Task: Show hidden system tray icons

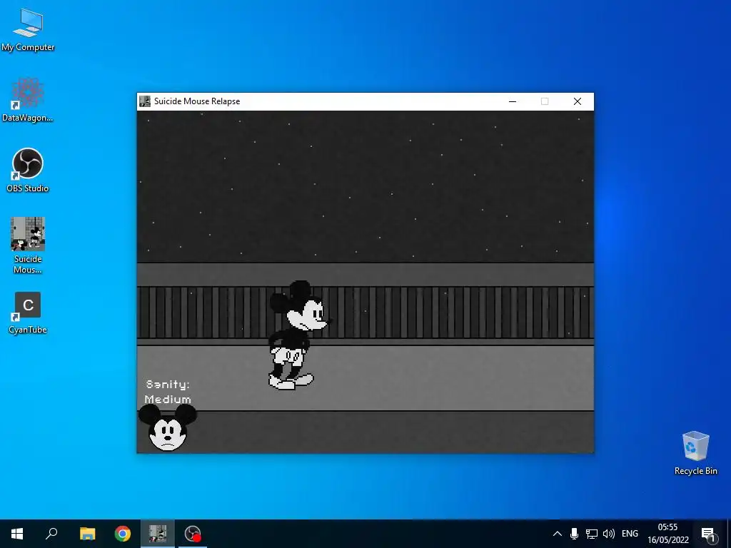Action: coord(557,534)
